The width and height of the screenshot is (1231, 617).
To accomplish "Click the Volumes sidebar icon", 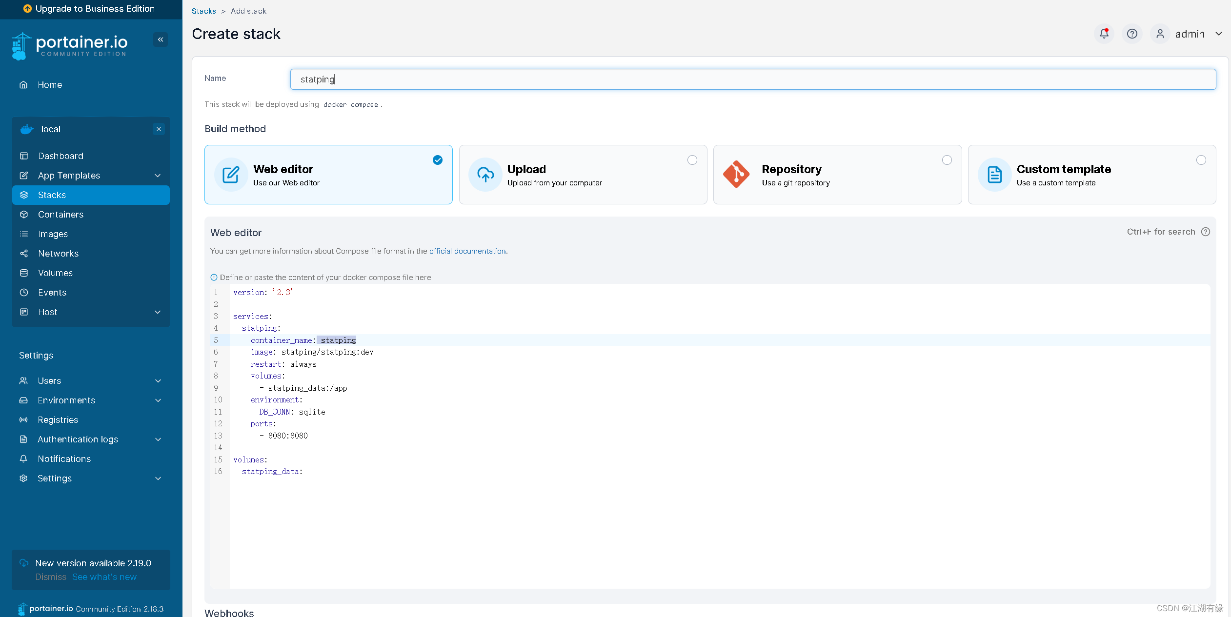I will click(x=24, y=272).
